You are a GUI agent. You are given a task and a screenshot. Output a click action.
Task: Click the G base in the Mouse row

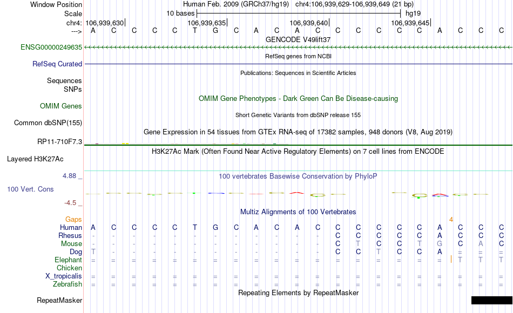click(440, 244)
